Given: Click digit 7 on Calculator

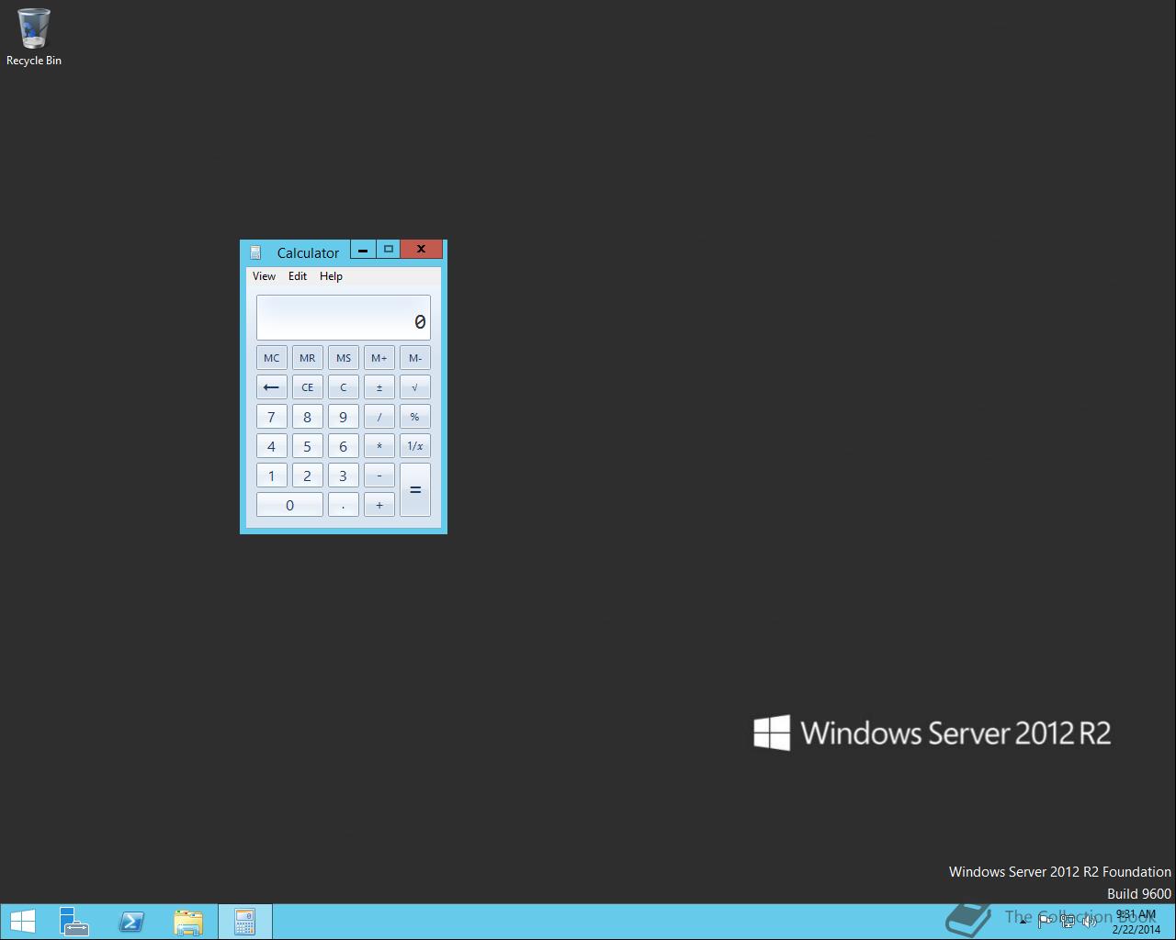Looking at the screenshot, I should coord(271,417).
